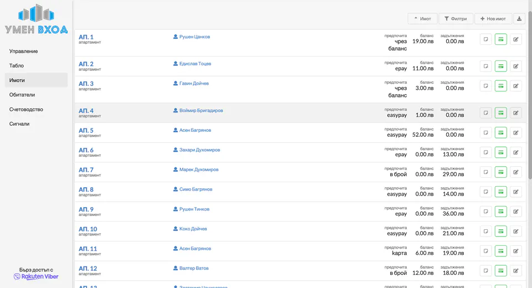
Task: Click the note icon for АП. 7
Action: 485,172
